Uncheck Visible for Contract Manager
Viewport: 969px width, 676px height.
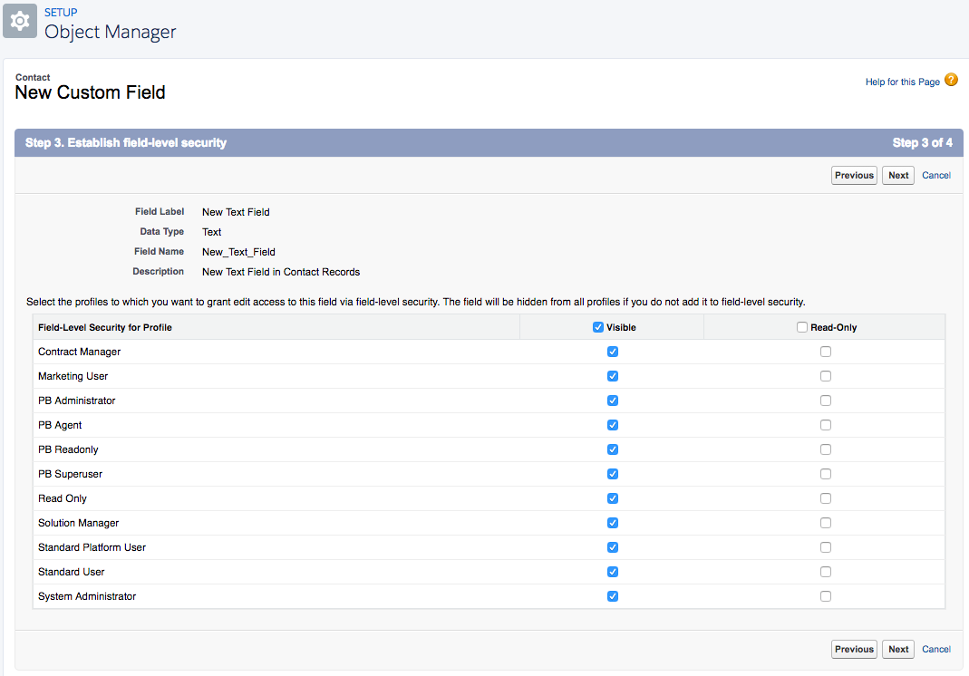tap(612, 351)
